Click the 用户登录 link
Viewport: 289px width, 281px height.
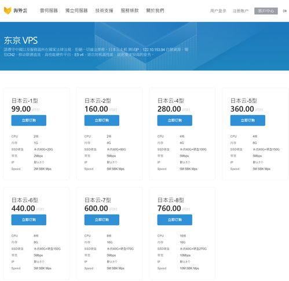coord(218,11)
